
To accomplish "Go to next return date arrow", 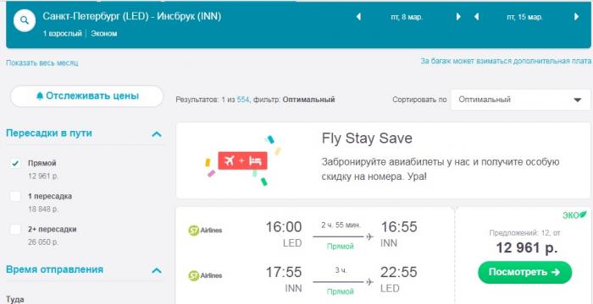I will [576, 17].
